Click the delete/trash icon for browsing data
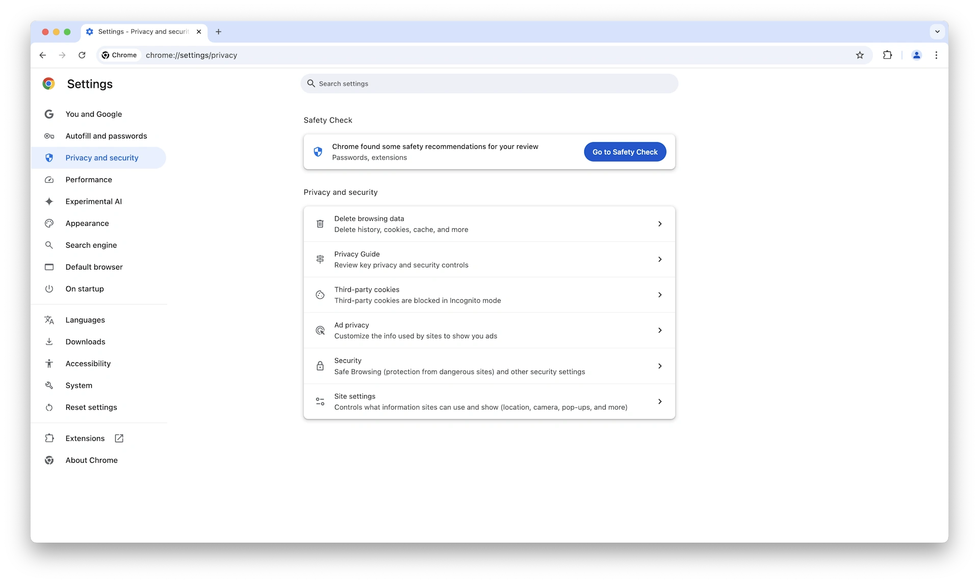This screenshot has width=979, height=583. [x=320, y=224]
